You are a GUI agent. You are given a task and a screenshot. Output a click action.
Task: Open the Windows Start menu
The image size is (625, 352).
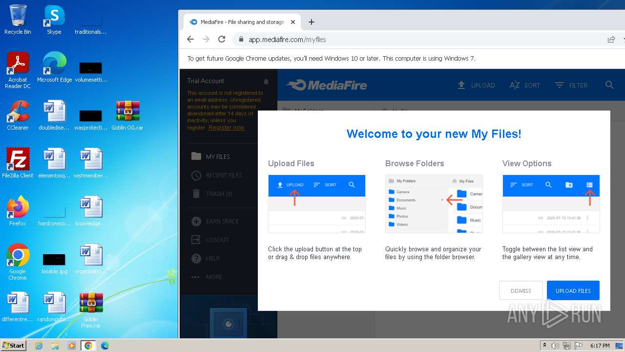14,345
